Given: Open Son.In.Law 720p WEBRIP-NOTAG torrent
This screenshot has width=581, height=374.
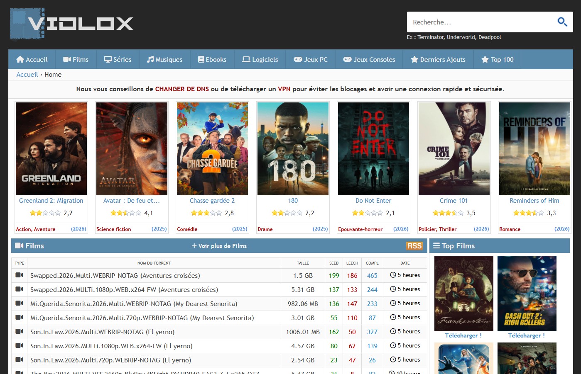Looking at the screenshot, I should 110,360.
